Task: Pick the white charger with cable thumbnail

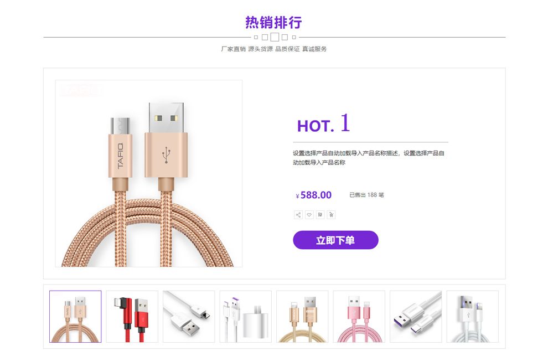Action: [246, 317]
